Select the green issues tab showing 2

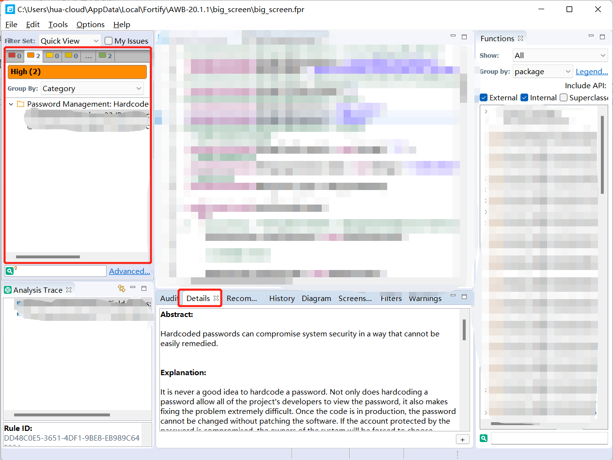105,56
